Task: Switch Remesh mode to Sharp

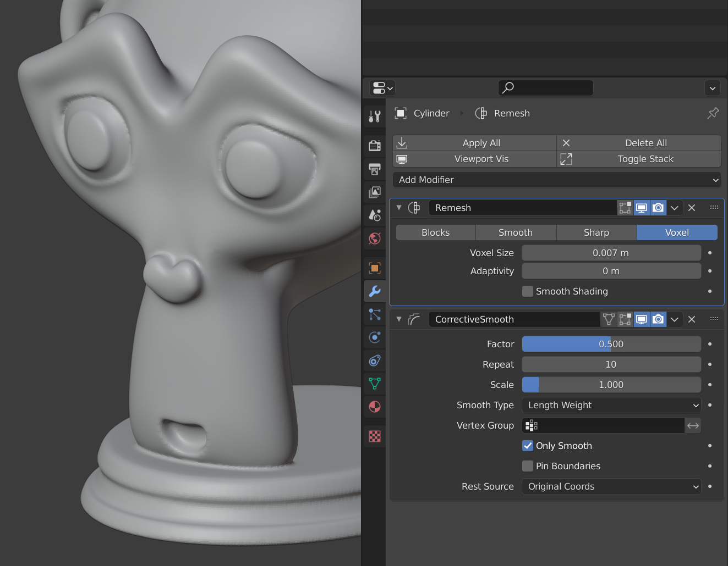Action: [596, 232]
